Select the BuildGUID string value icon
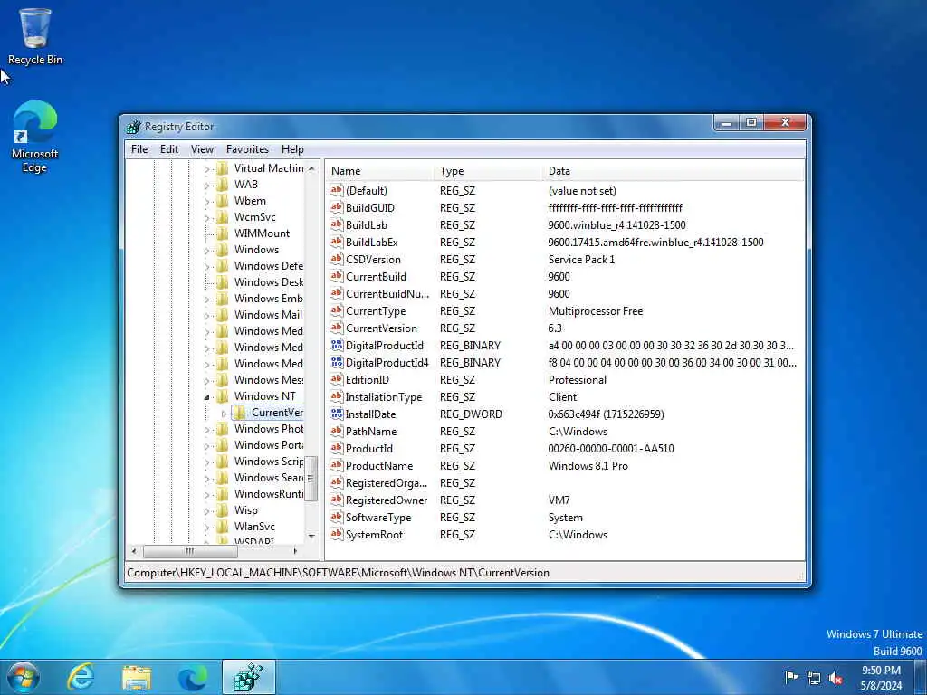The height and width of the screenshot is (695, 927). (337, 207)
